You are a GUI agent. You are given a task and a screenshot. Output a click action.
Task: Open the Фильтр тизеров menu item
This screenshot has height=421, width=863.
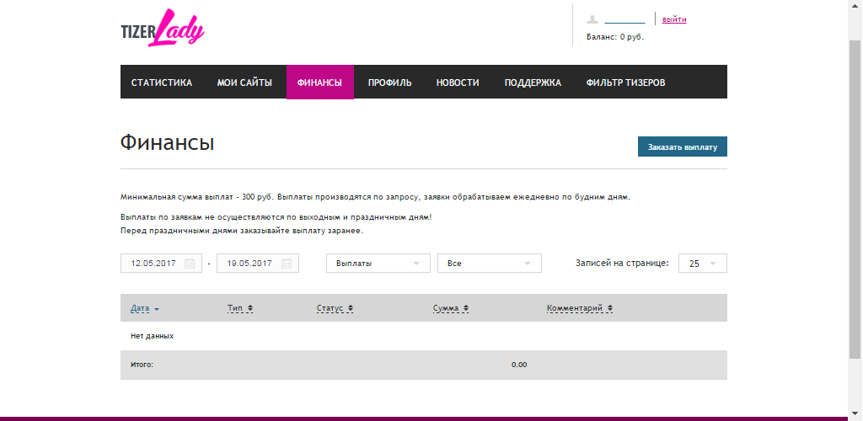tap(626, 83)
